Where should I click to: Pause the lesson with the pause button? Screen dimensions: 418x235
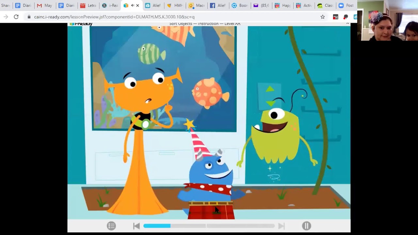pyautogui.click(x=306, y=226)
